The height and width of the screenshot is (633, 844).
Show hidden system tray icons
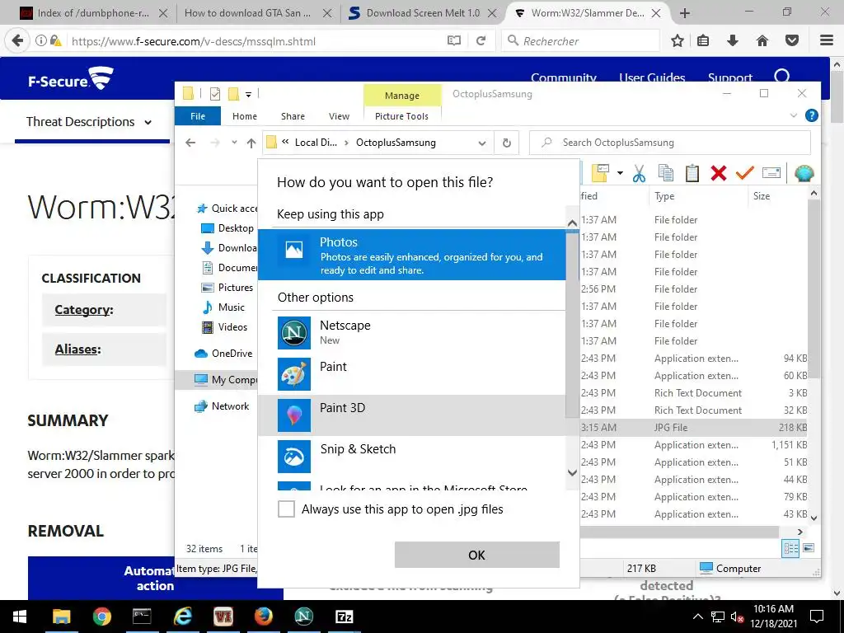coord(697,617)
